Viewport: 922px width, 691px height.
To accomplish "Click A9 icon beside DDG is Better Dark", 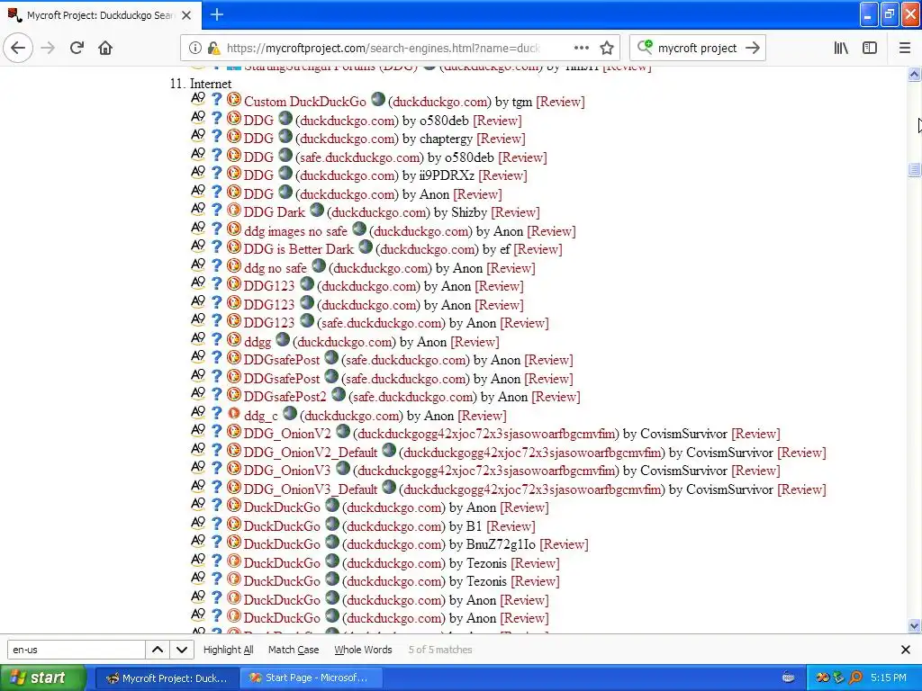I will 198,247.
